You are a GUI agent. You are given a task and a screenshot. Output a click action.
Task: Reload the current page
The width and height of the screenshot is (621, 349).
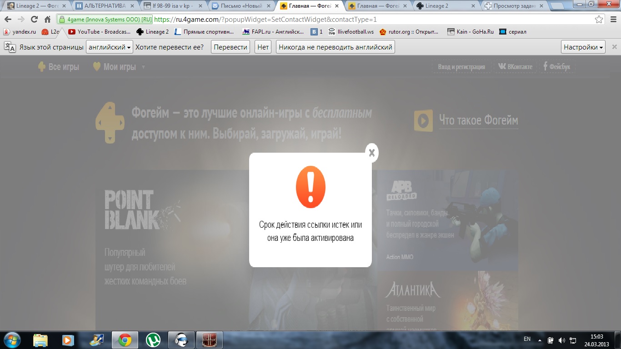pyautogui.click(x=34, y=20)
